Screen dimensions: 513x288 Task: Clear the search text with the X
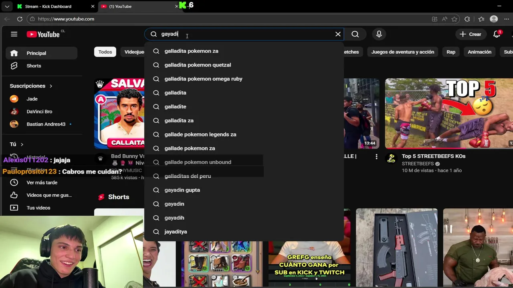[x=338, y=34]
